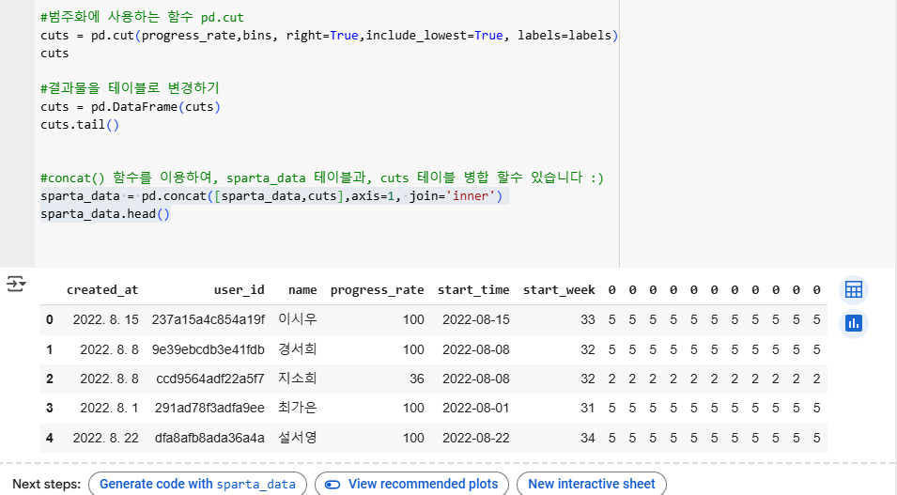Click the start_time column header
This screenshot has width=897, height=495.
473,290
